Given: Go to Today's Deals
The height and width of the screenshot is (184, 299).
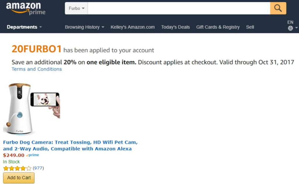Looking at the screenshot, I should 175,27.
